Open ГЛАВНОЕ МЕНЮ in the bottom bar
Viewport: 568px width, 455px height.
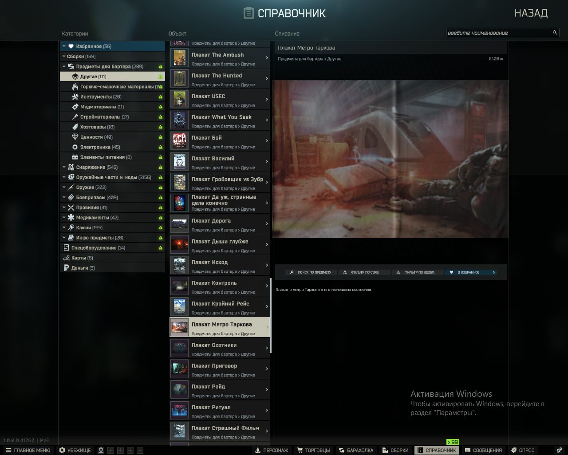[x=28, y=450]
